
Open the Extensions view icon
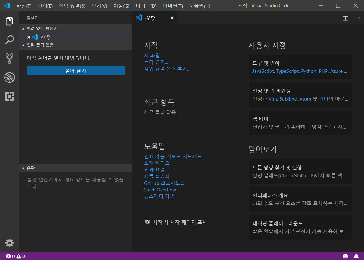point(9,96)
